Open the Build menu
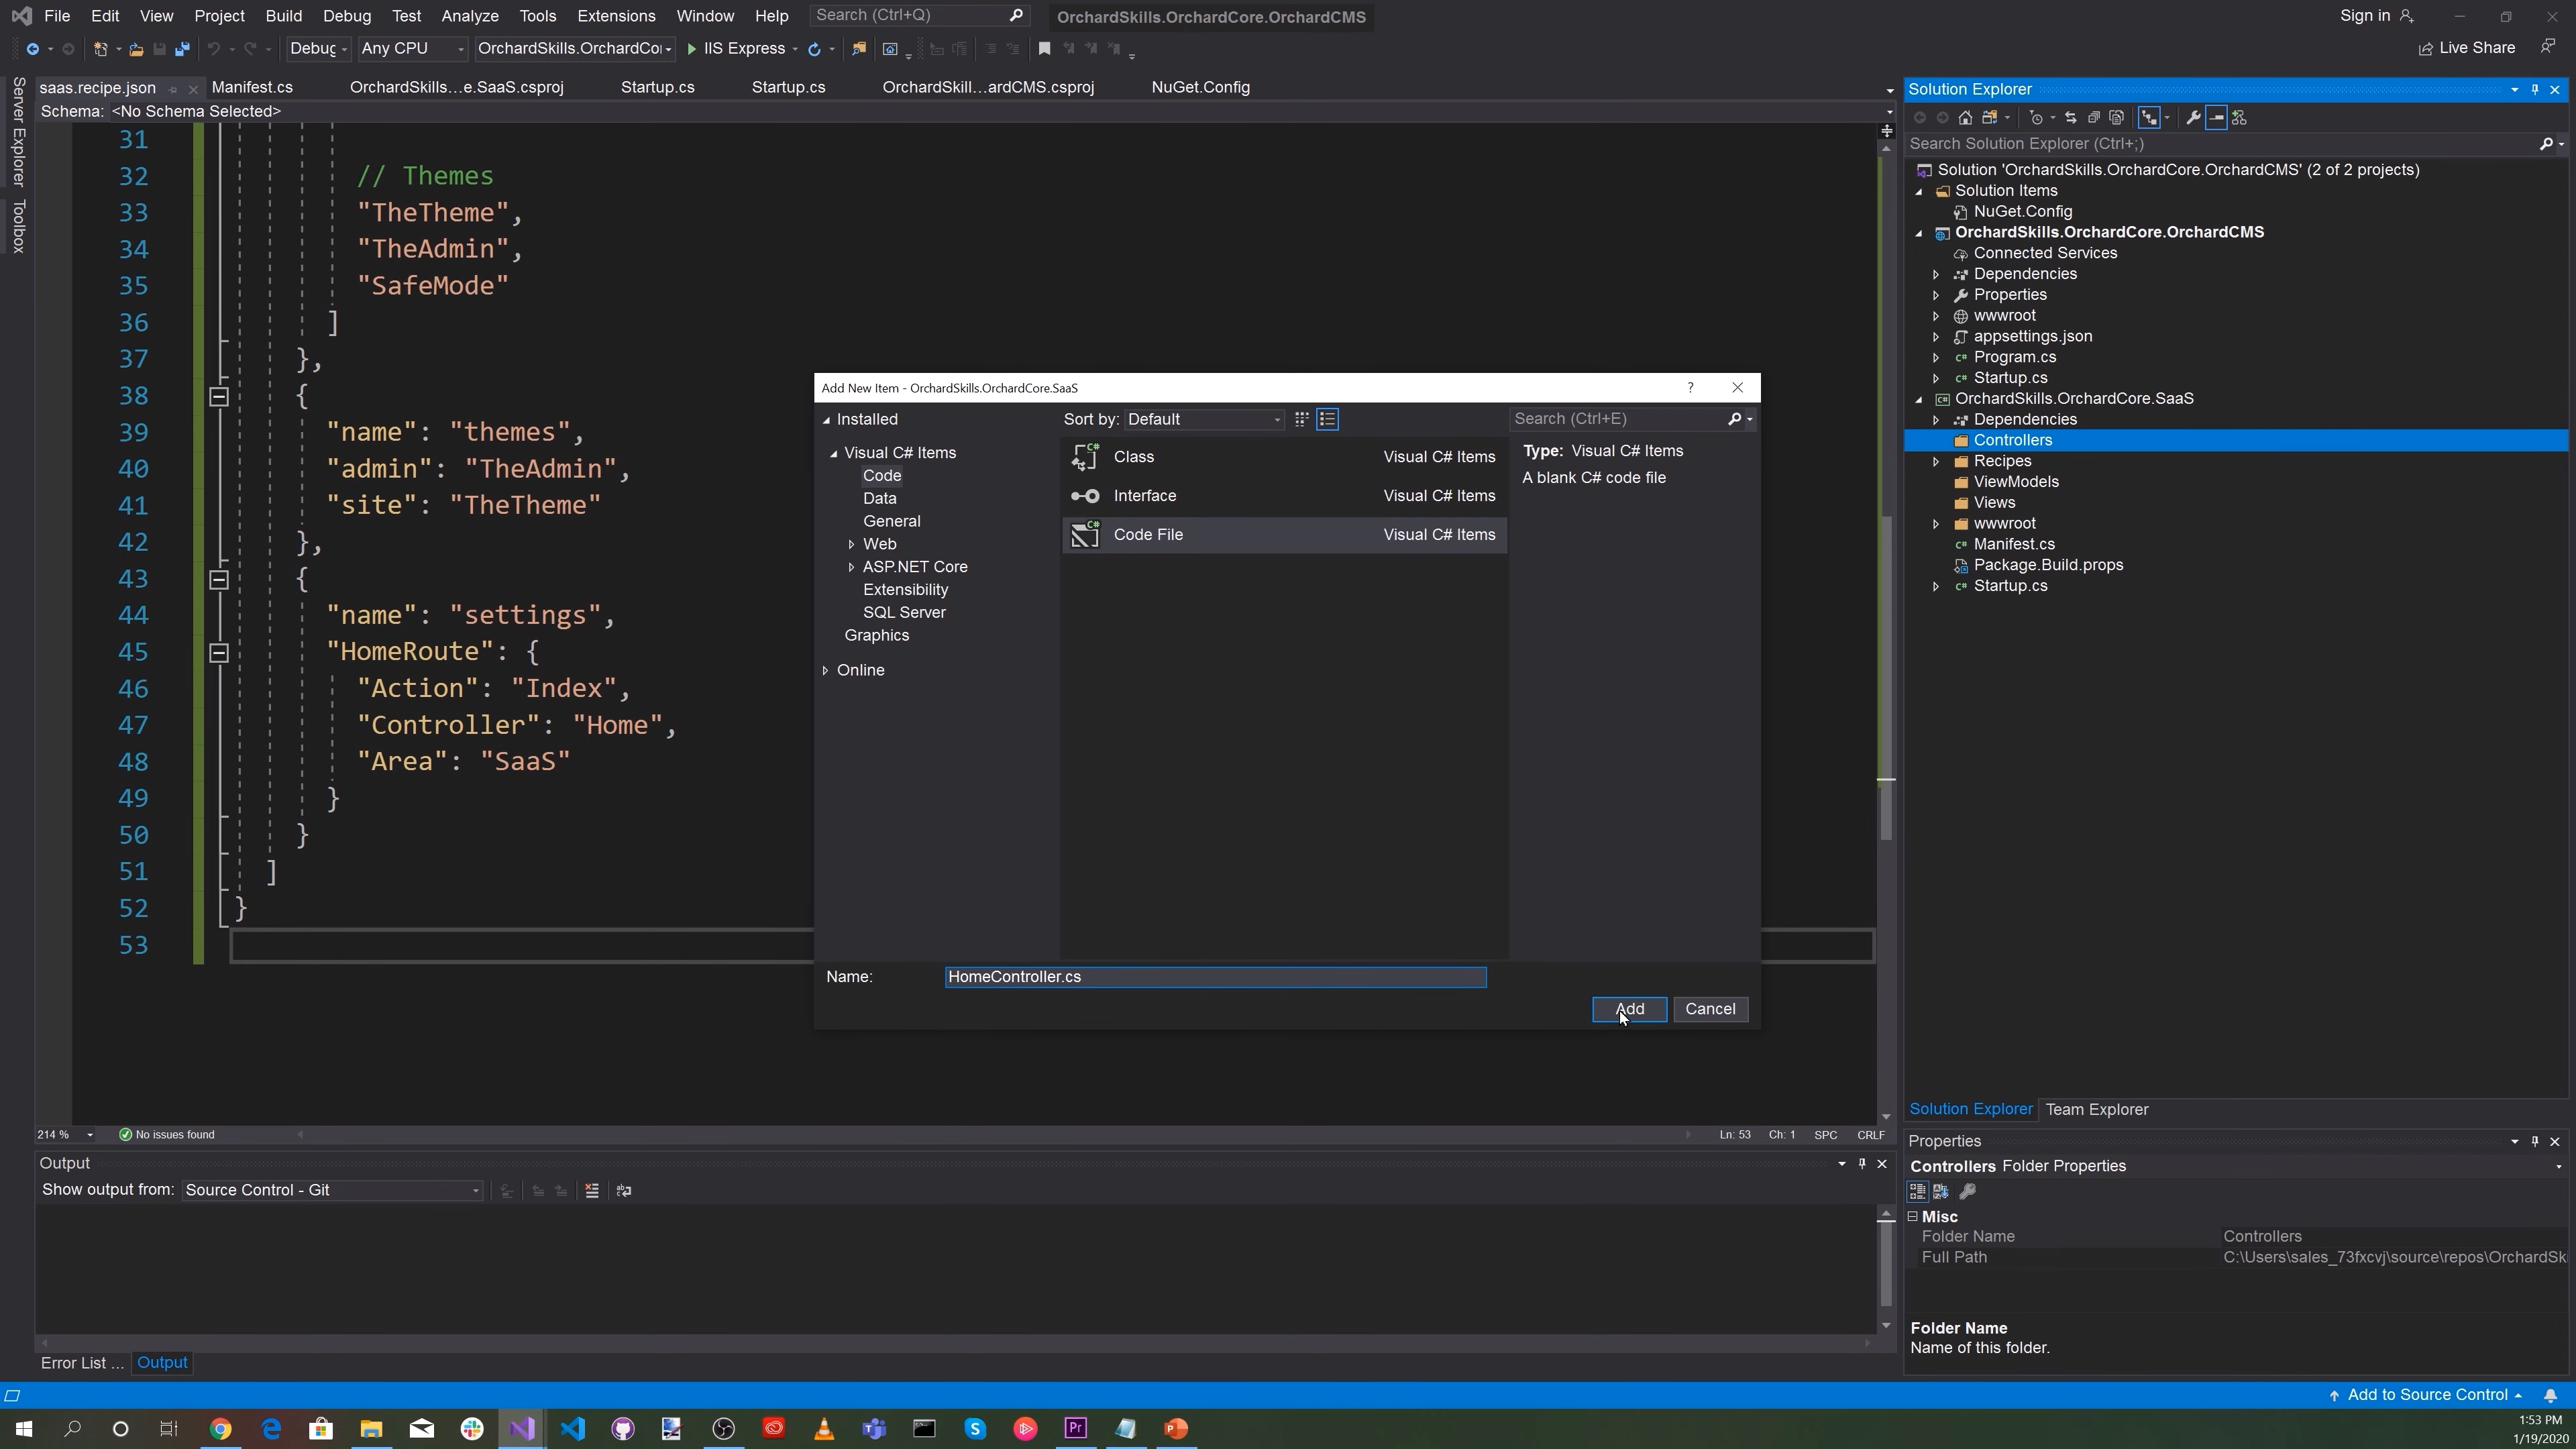 pos(283,16)
